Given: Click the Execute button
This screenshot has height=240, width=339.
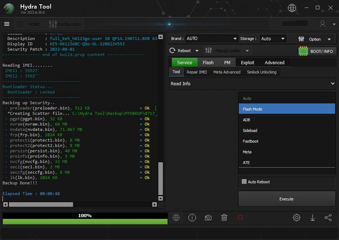Looking at the screenshot, I should [287, 199].
